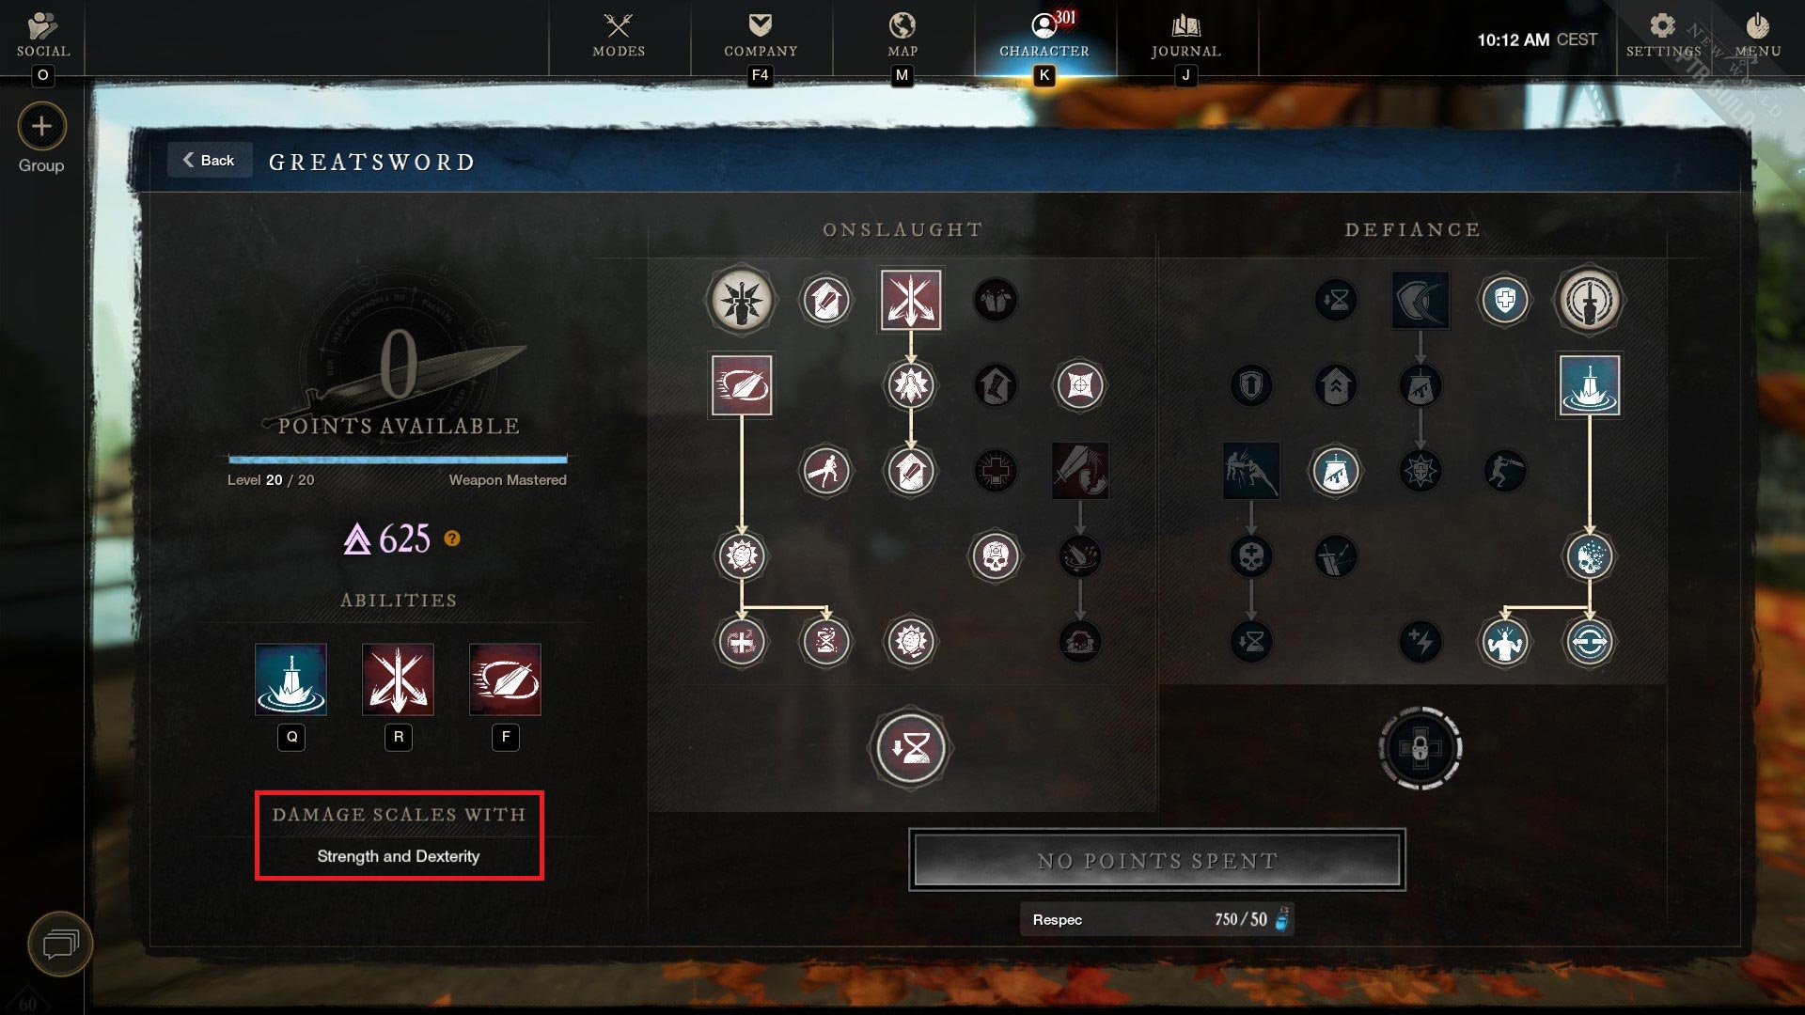Select the Defiance locked ability icon
Viewport: 1805px width, 1015px height.
pyautogui.click(x=1419, y=747)
